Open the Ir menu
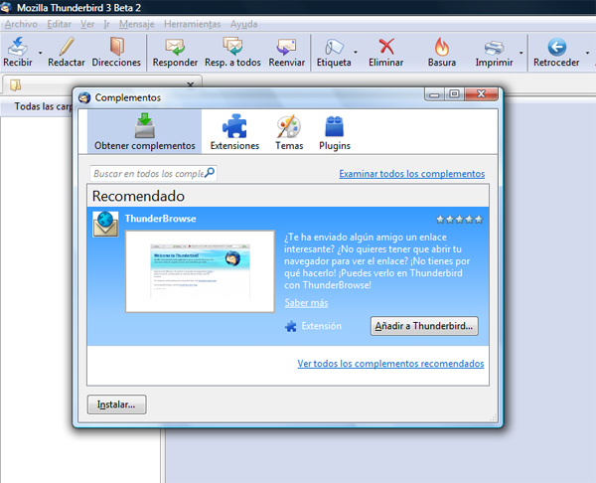Screen dimensions: 596x483 (x=106, y=24)
